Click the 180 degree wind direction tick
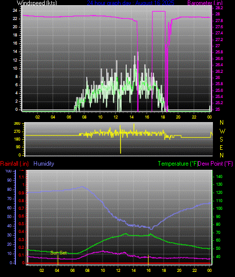Viewport: 235px width, 277px height. (17, 139)
